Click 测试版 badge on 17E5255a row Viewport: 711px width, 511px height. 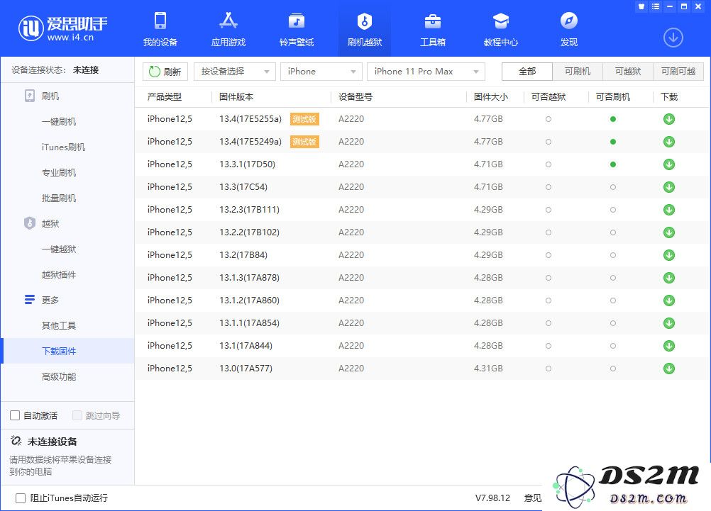pyautogui.click(x=304, y=119)
